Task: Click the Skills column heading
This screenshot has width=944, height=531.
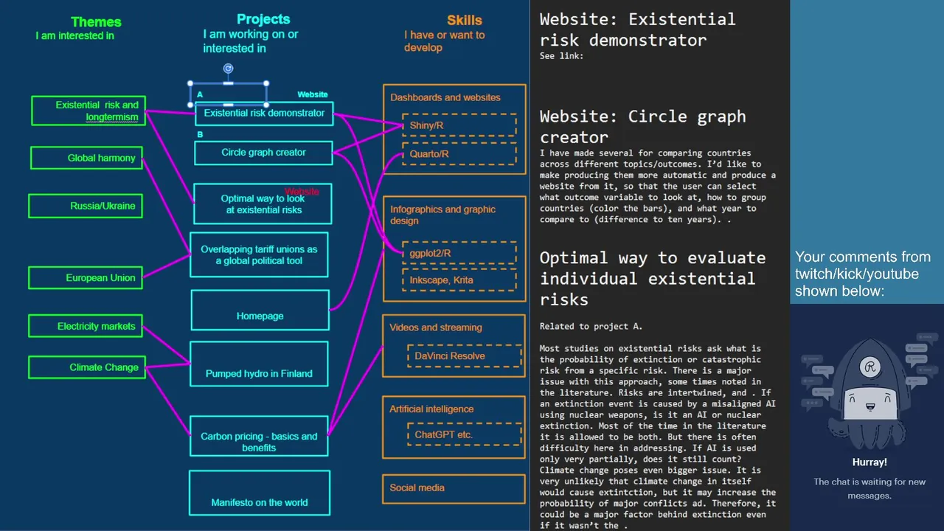Action: coord(465,21)
